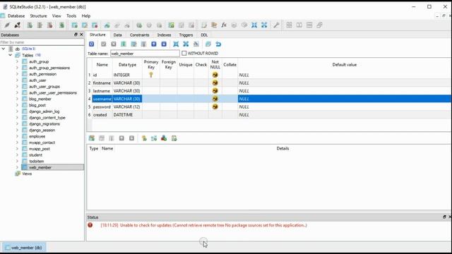Click the Move column up icon

click(x=154, y=44)
